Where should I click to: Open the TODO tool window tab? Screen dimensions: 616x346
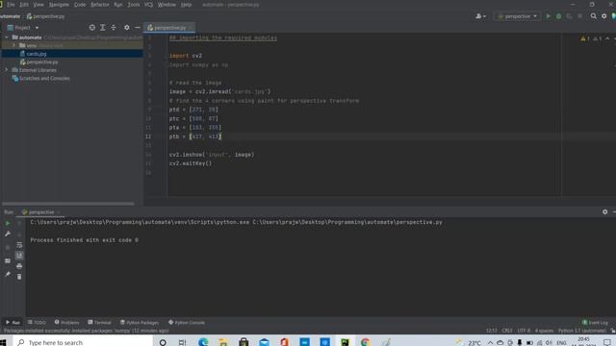(x=37, y=323)
